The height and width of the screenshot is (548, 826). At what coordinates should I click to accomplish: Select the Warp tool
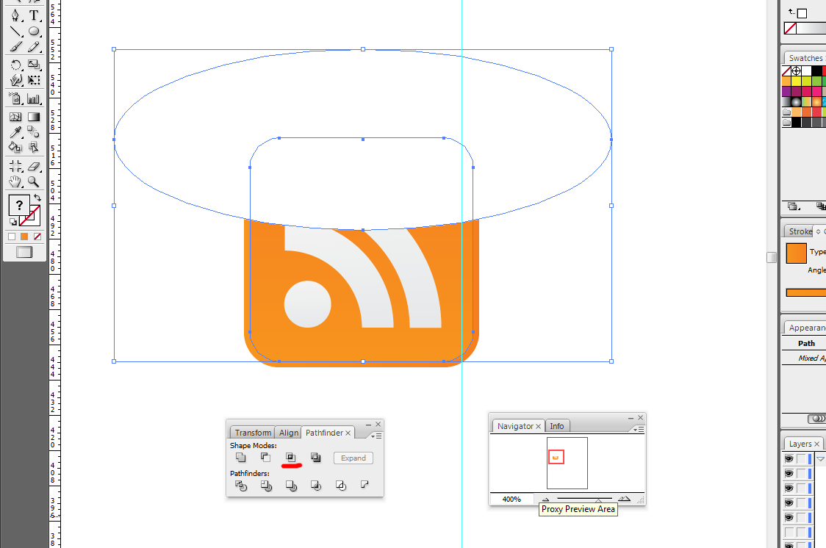15,81
